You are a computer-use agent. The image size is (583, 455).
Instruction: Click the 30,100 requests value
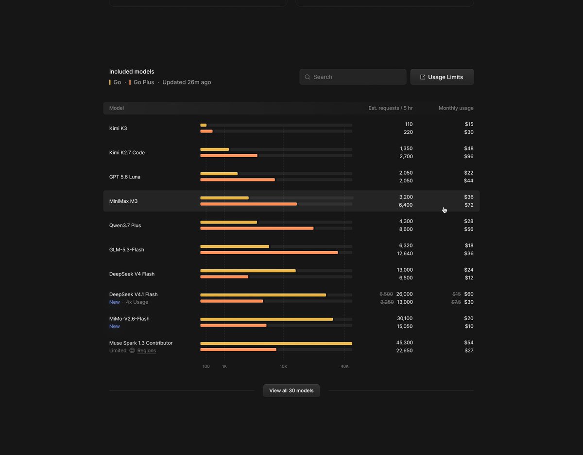point(405,319)
